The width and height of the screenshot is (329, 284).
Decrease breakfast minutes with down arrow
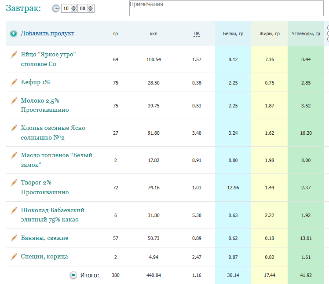(91, 10)
